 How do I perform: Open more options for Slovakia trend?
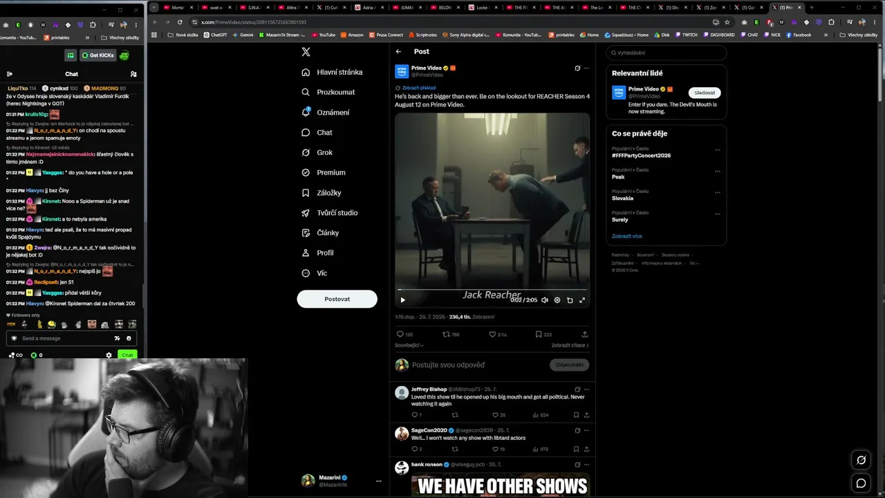point(718,192)
